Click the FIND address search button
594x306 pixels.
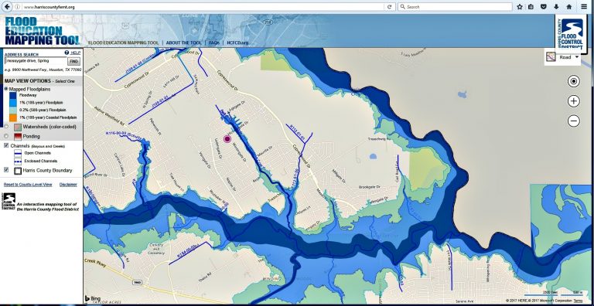coord(74,61)
